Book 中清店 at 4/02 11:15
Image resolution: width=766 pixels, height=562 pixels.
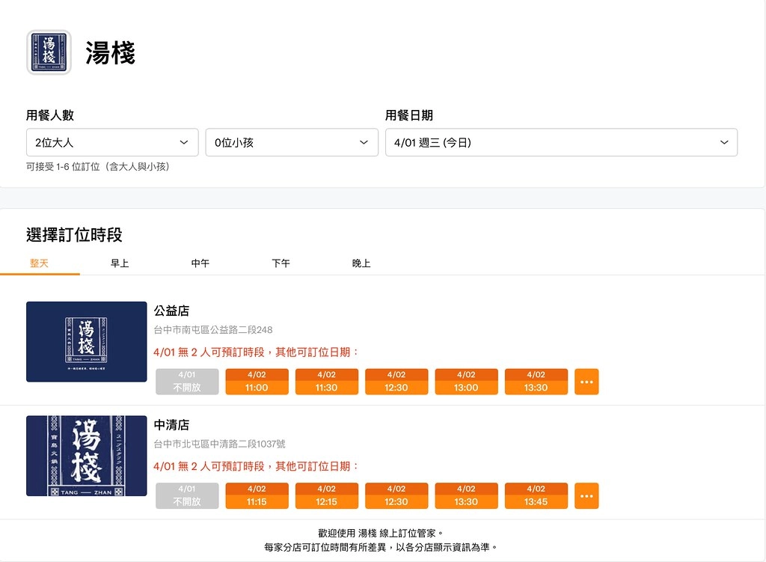257,495
